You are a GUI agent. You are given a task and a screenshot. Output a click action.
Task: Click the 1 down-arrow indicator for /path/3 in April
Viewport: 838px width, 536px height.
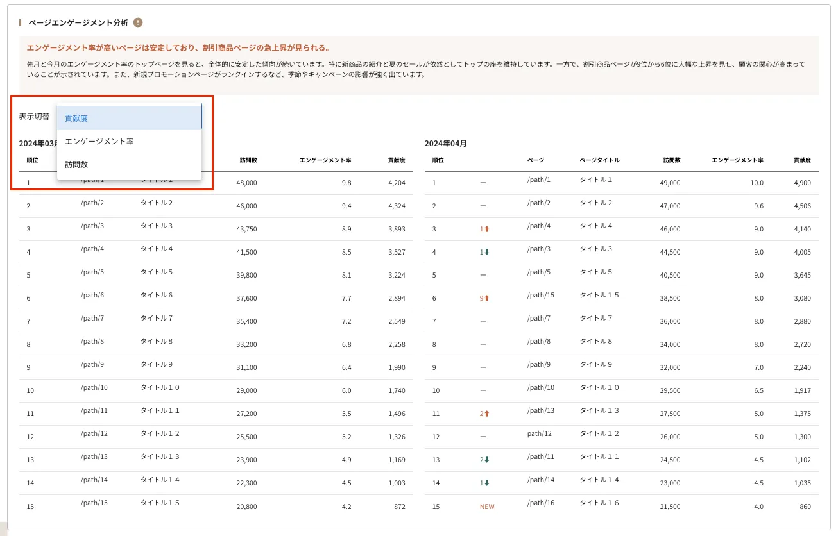(x=484, y=252)
